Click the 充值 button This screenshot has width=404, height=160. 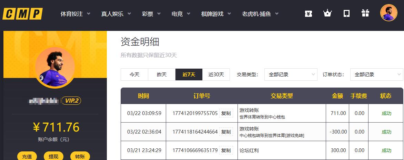pyautogui.click(x=27, y=156)
